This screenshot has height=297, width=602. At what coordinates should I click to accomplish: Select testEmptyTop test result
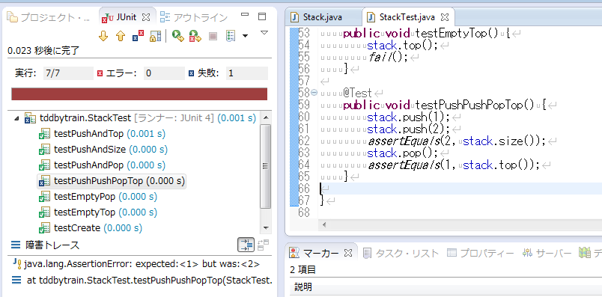98,212
